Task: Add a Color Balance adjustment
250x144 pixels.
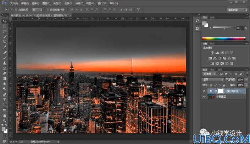Action: click(215, 58)
